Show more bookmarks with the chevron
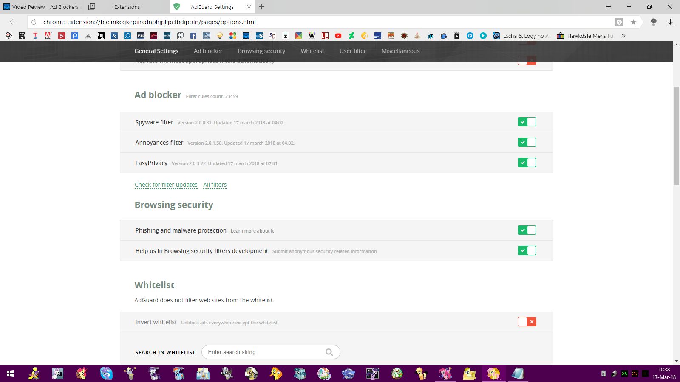This screenshot has height=382, width=680. 623,36
